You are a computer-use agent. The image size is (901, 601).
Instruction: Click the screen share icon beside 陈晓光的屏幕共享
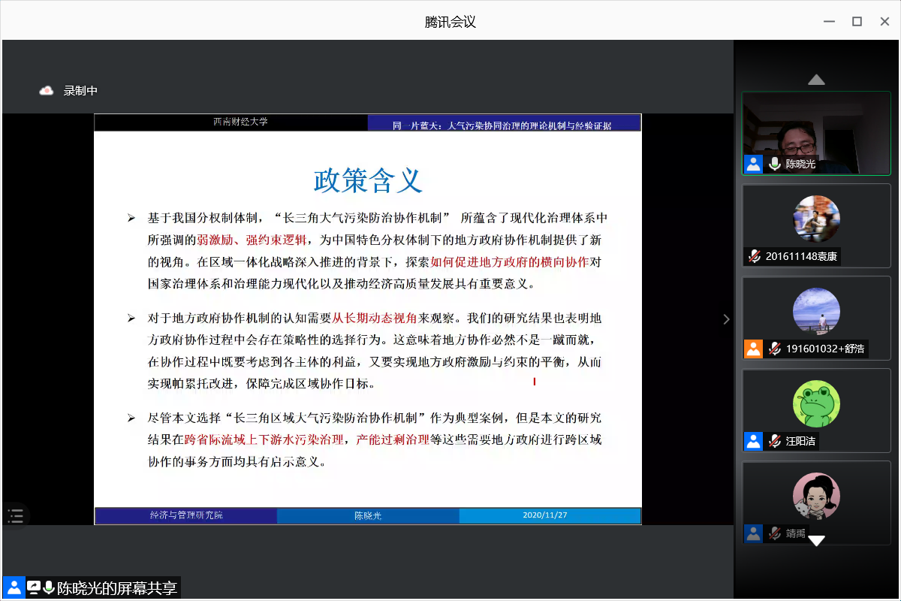33,587
